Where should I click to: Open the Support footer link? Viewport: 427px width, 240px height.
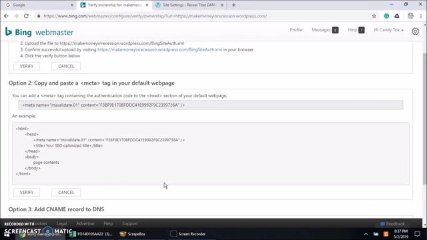pyautogui.click(x=130, y=223)
